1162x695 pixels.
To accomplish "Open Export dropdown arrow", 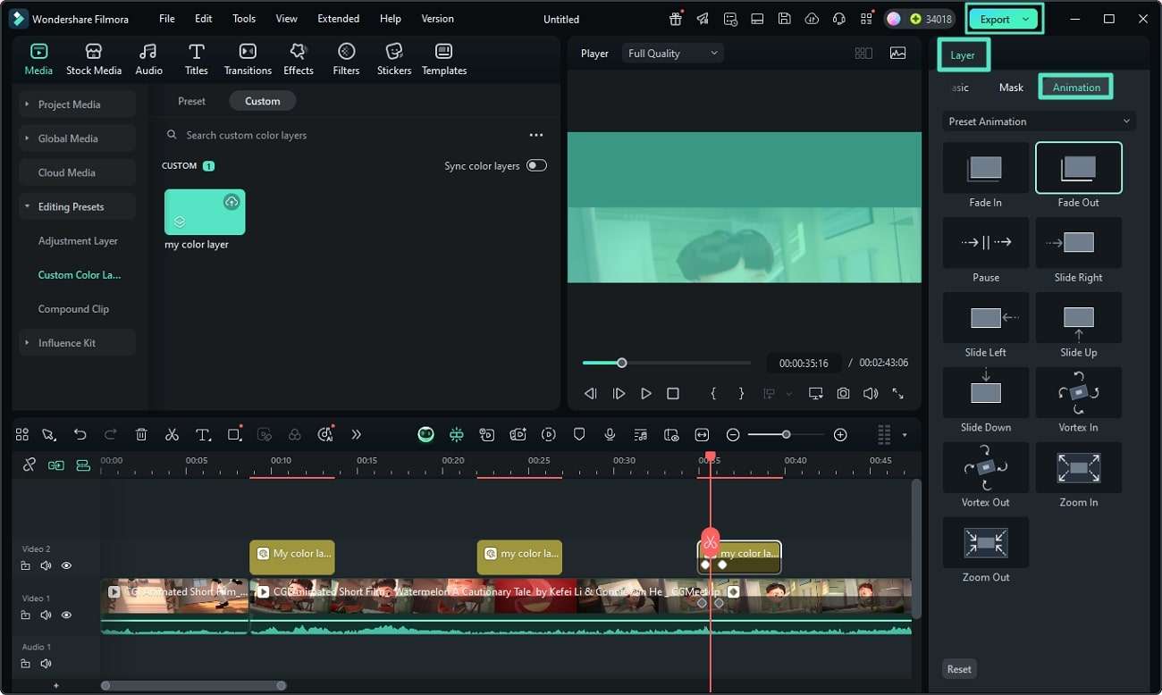I will pos(1026,19).
